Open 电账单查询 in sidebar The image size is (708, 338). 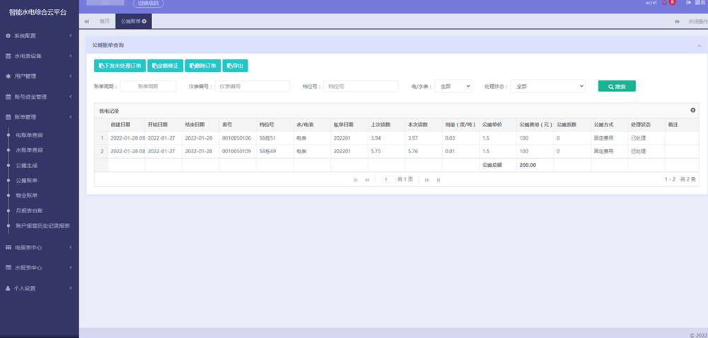click(29, 135)
